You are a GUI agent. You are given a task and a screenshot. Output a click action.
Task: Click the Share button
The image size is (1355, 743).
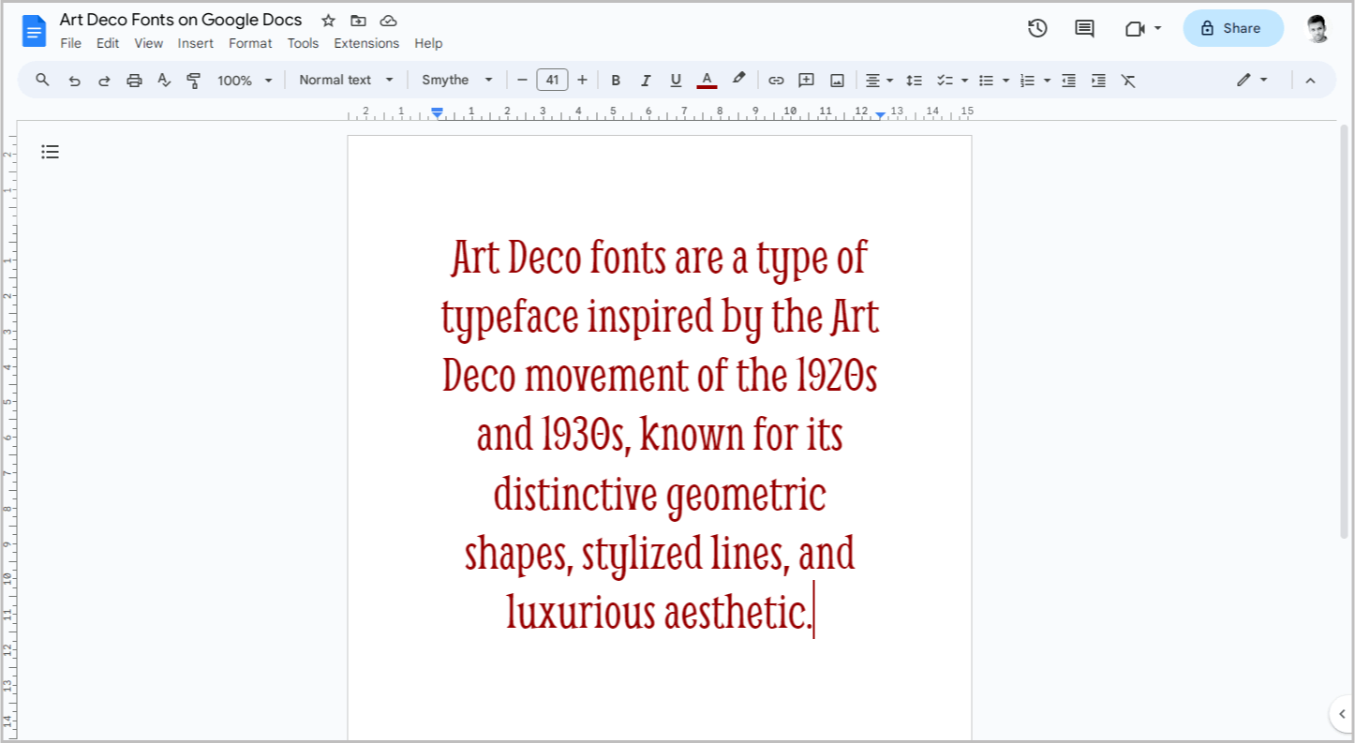click(1232, 28)
